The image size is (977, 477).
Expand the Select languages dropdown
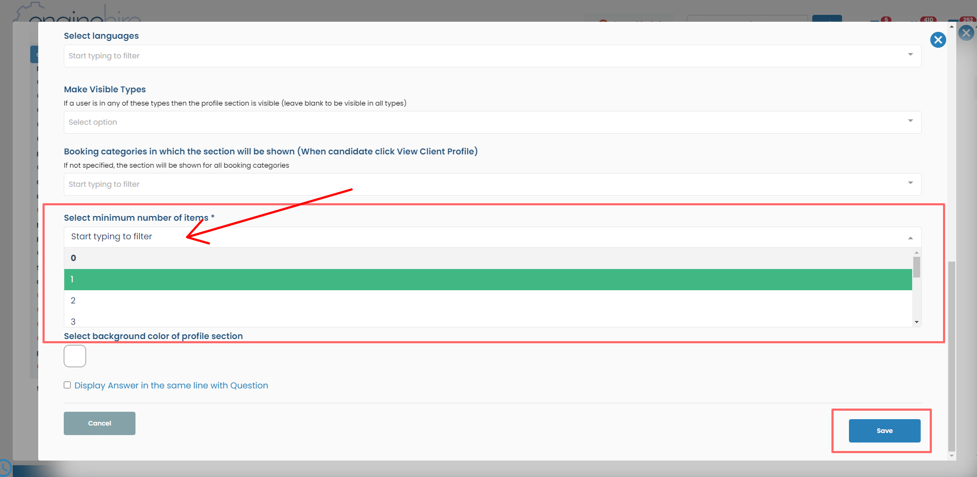point(492,56)
